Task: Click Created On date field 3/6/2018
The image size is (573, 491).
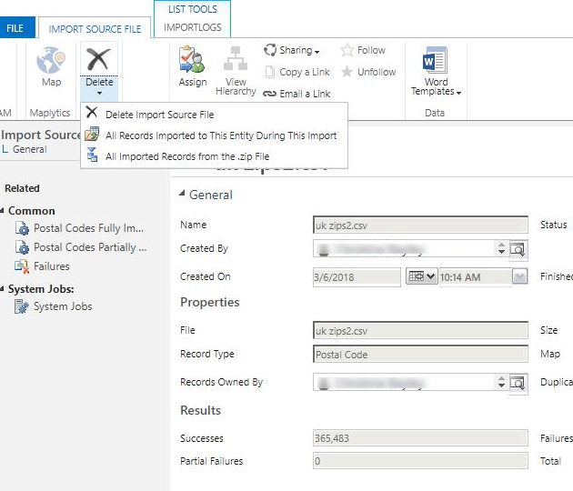Action: click(357, 277)
